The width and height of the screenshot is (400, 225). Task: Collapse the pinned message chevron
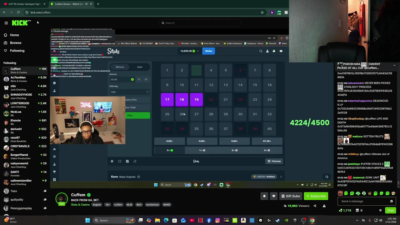pyautogui.click(x=394, y=65)
